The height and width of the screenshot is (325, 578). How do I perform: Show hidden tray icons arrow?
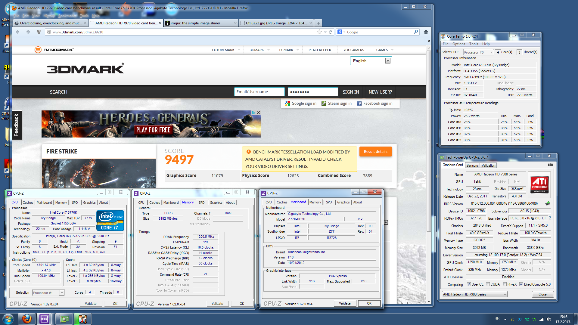pos(505,319)
